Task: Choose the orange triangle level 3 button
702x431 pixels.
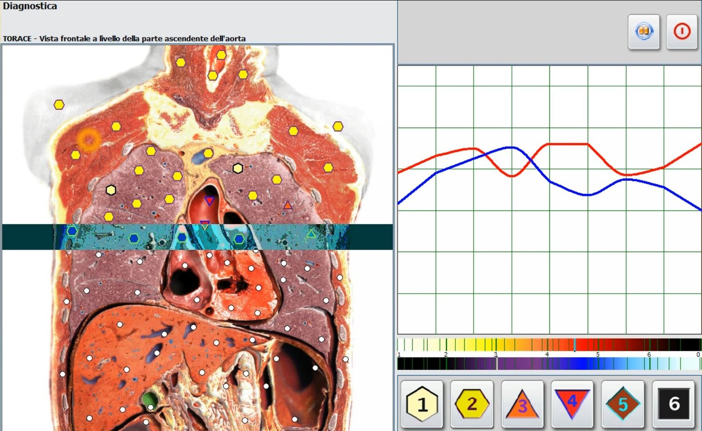Action: pos(522,404)
